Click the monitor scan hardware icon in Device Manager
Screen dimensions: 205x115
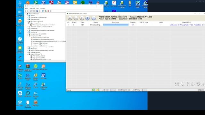(x=43, y=11)
